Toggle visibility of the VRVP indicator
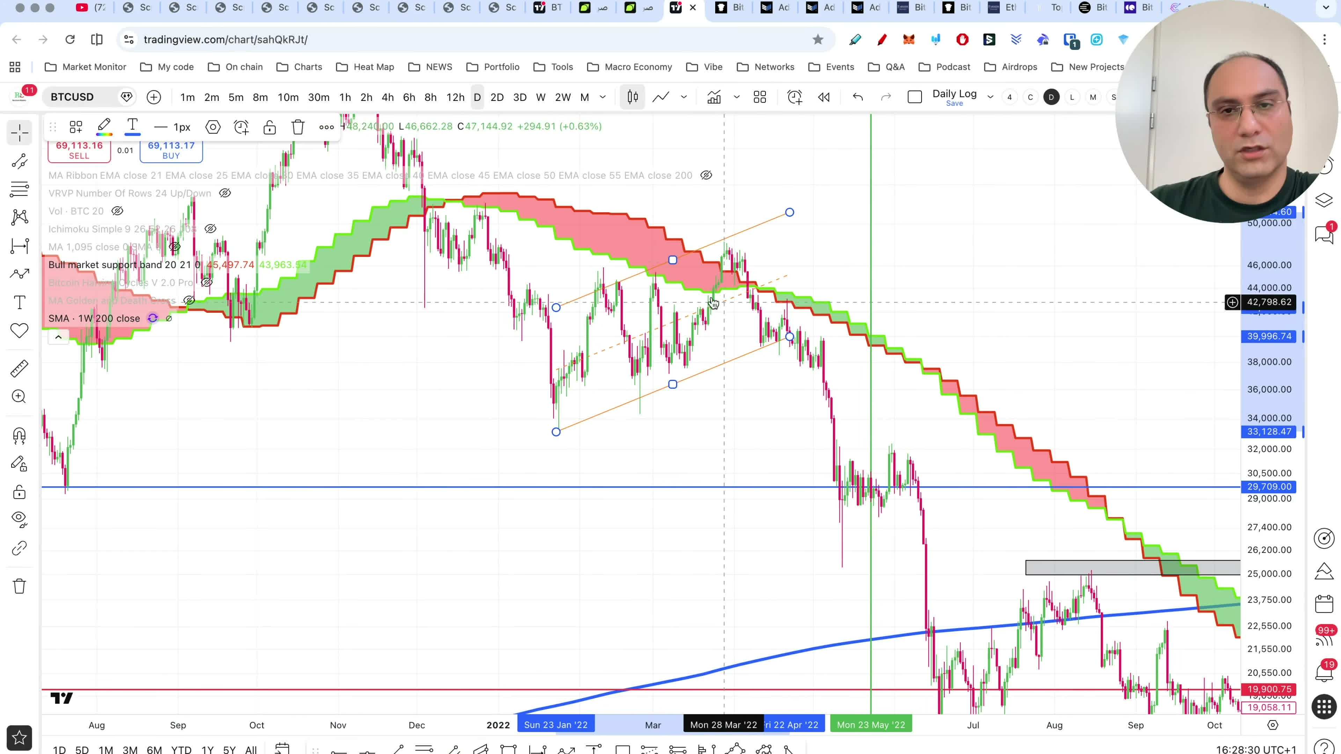 [x=224, y=193]
